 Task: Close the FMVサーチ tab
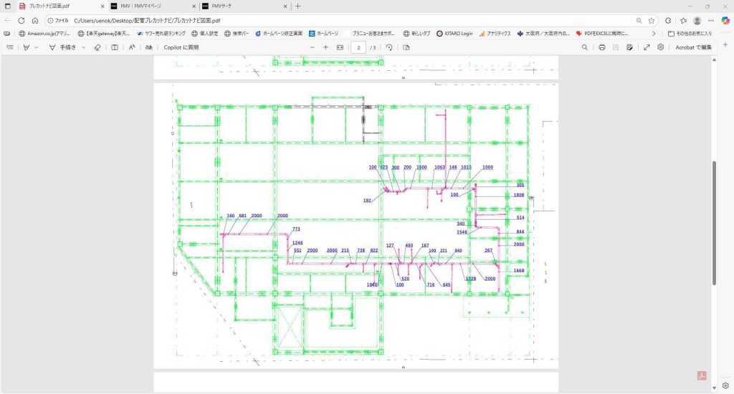click(x=285, y=6)
